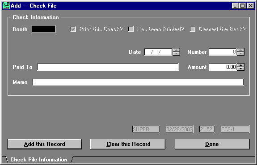257x165 pixels.
Task: Click the Date input field
Action: [x=158, y=52]
